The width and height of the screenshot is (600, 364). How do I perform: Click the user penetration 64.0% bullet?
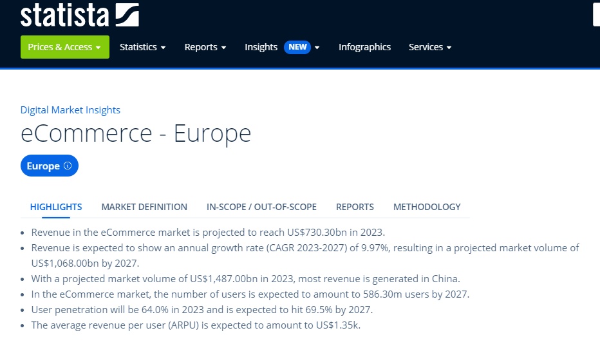pyautogui.click(x=202, y=310)
